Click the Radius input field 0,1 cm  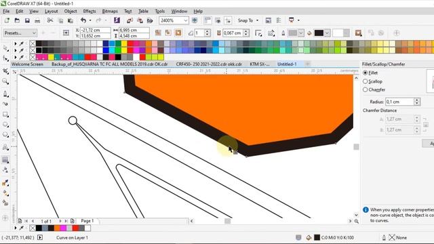tap(399, 102)
